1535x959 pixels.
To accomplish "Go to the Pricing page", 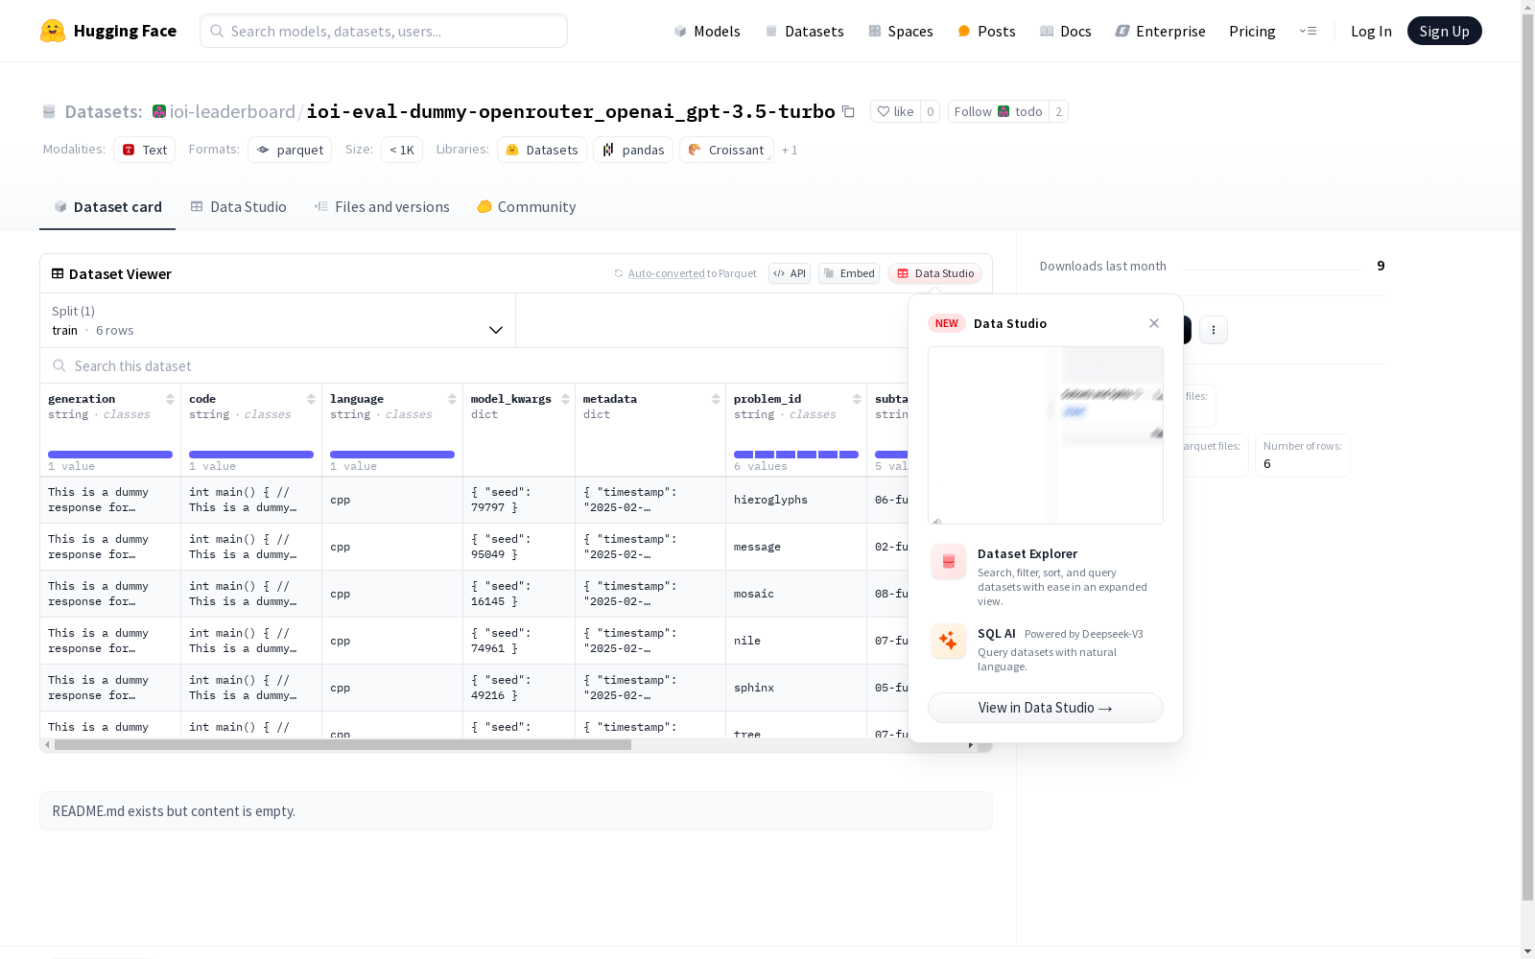I will 1252,31.
